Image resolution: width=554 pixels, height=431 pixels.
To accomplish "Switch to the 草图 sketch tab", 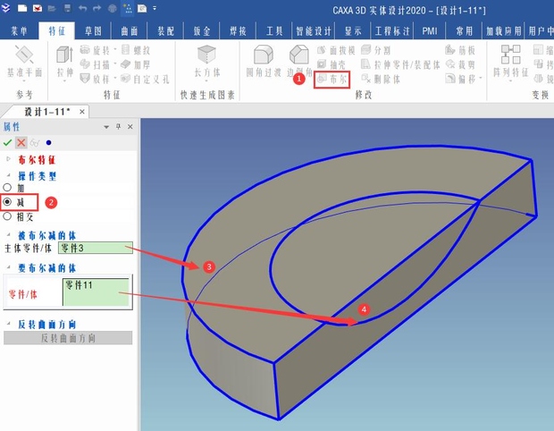I will pos(93,31).
